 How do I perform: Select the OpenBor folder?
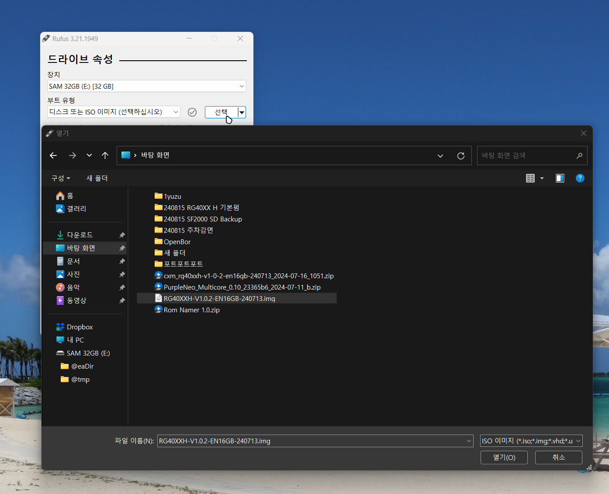(173, 242)
